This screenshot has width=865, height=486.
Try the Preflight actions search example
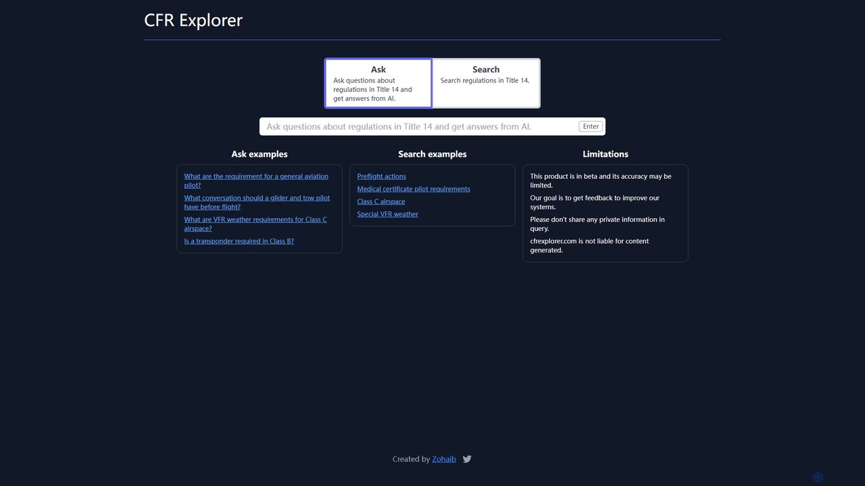381,176
